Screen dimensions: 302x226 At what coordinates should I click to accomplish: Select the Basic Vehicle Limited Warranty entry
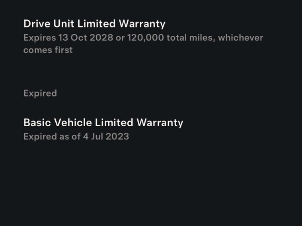point(103,123)
